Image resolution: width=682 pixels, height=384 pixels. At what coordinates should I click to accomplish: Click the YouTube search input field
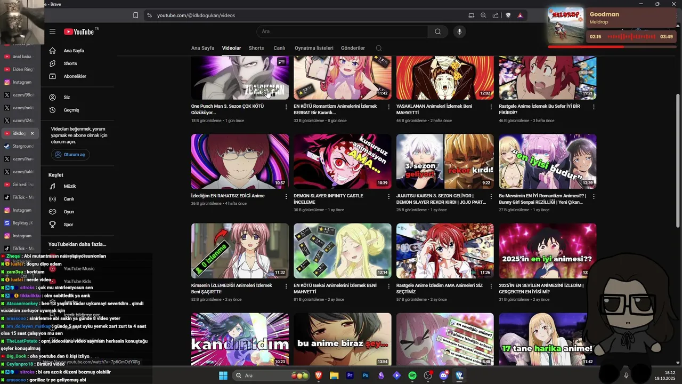pyautogui.click(x=342, y=31)
